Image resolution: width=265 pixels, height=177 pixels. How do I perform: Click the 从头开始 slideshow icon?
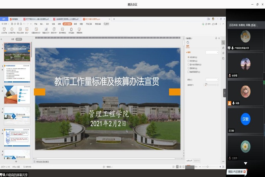4,30
